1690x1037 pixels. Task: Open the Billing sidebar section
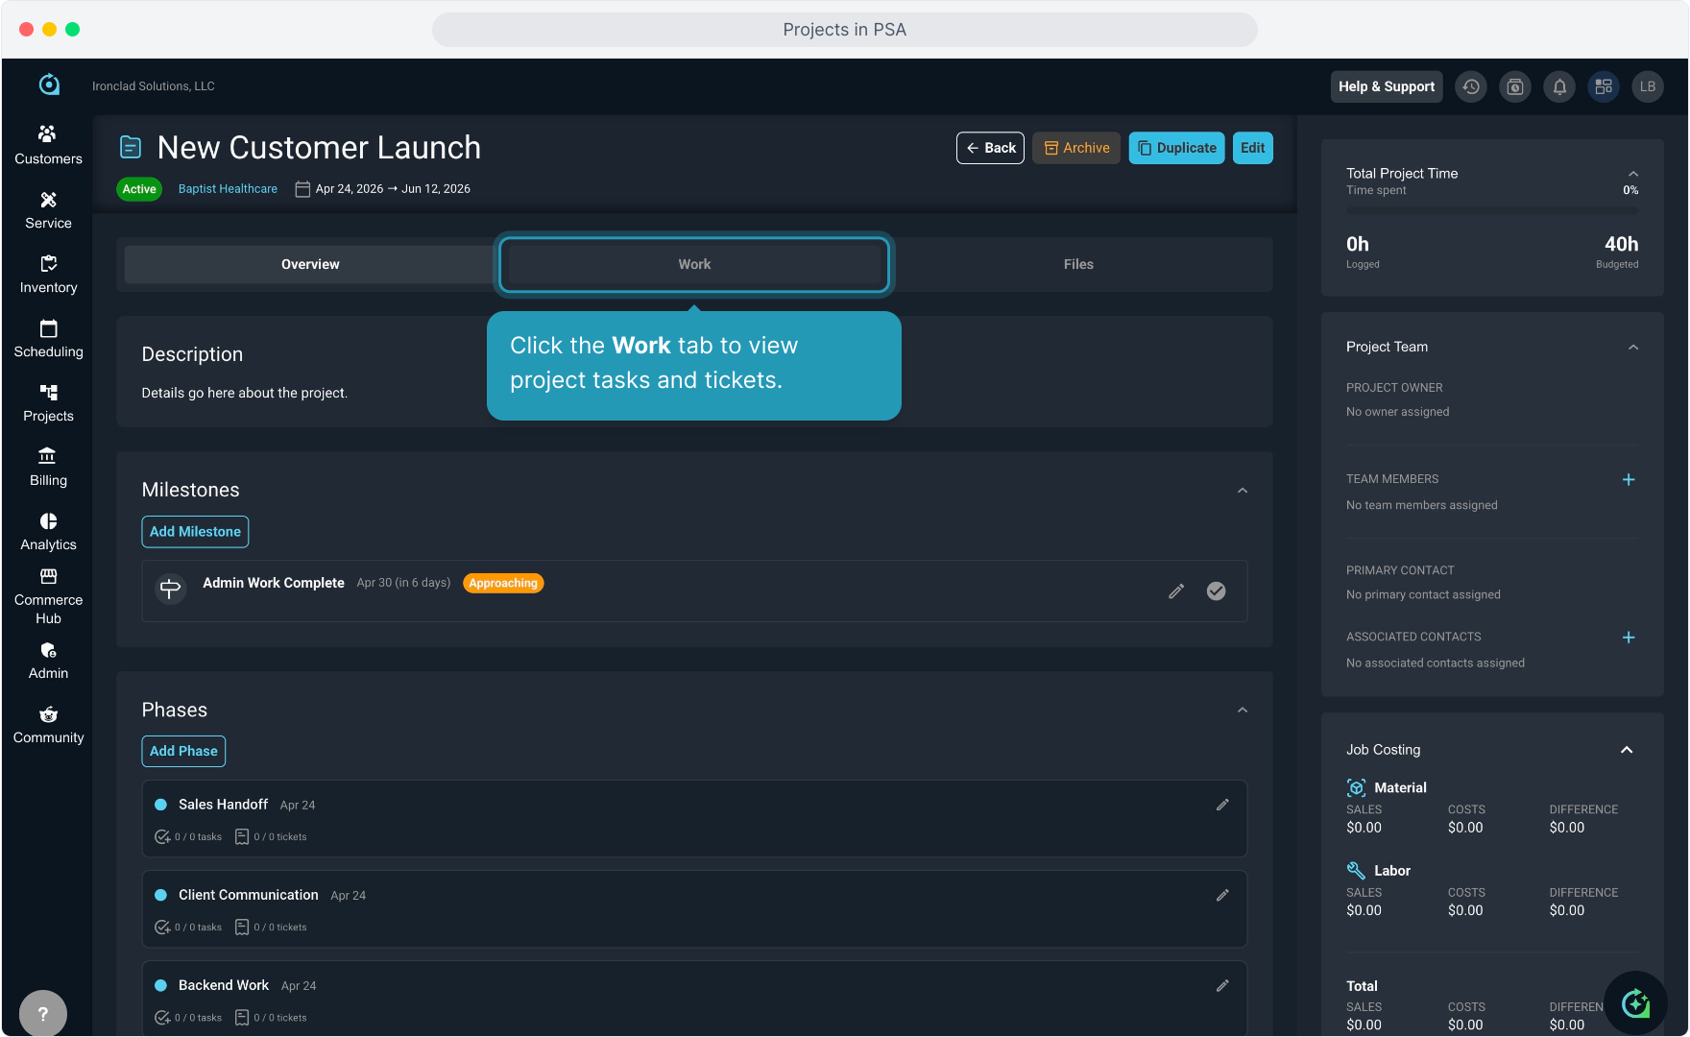click(48, 468)
